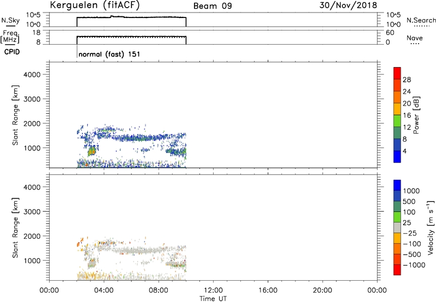
Task: Click the '60' Nave axis tick label
Action: click(x=390, y=33)
